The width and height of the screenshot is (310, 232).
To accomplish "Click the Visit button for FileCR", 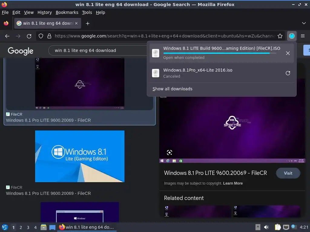I will pyautogui.click(x=288, y=173).
